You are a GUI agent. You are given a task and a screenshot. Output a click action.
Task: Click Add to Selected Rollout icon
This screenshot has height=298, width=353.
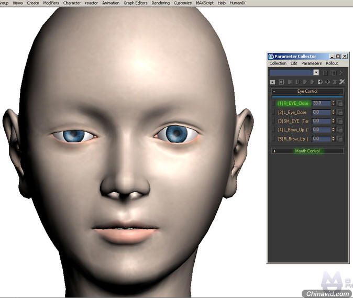coord(320,82)
